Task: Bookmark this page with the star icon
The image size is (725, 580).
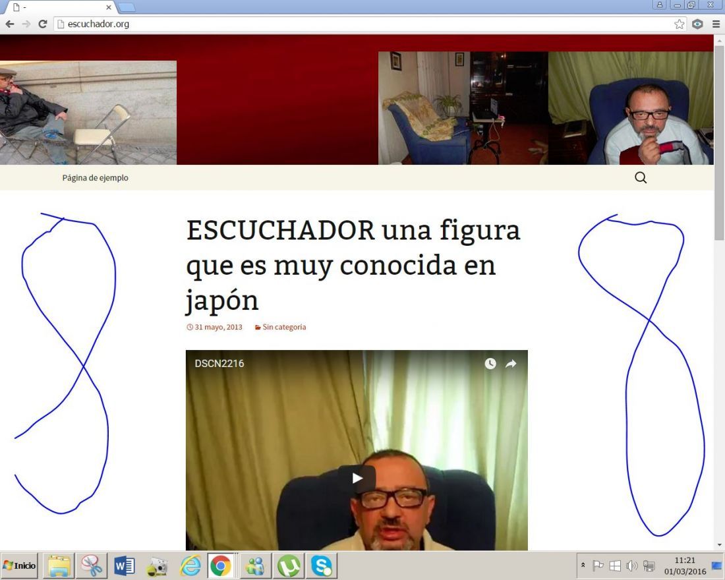Action: coord(679,24)
